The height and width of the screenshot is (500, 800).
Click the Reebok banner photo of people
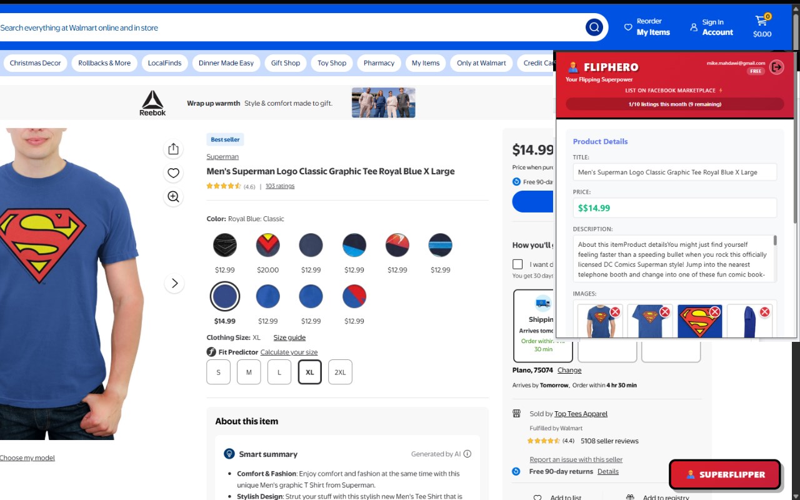pos(383,102)
